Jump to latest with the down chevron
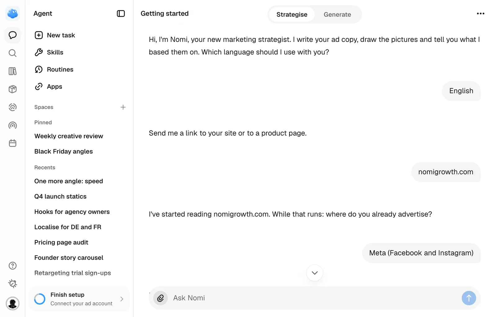The image size is (496, 317). tap(315, 273)
